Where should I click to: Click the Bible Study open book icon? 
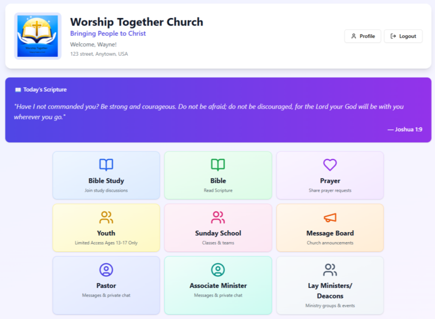(106, 165)
